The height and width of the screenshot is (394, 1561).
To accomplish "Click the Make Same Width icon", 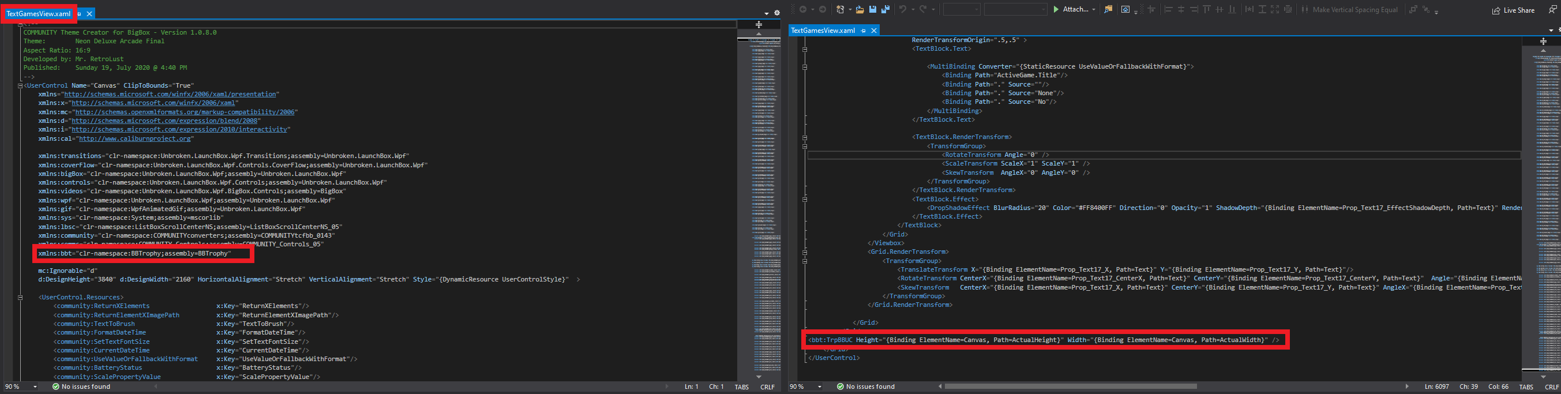I will tap(1249, 9).
